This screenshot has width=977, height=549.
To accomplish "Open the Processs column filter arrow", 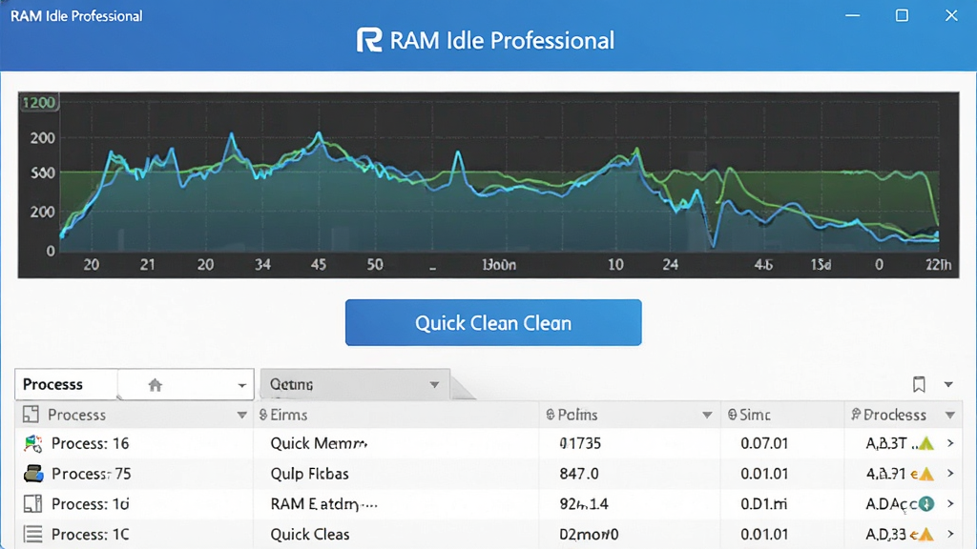I will [241, 416].
